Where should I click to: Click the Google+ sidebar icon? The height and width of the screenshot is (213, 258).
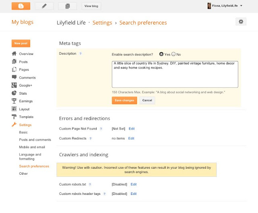[x=15, y=85]
